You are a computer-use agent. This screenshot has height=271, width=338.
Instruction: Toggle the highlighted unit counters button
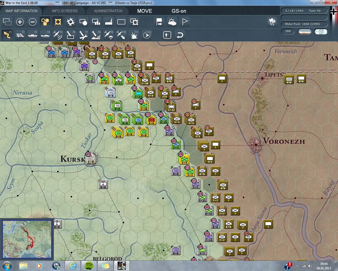pyautogui.click(x=58, y=22)
